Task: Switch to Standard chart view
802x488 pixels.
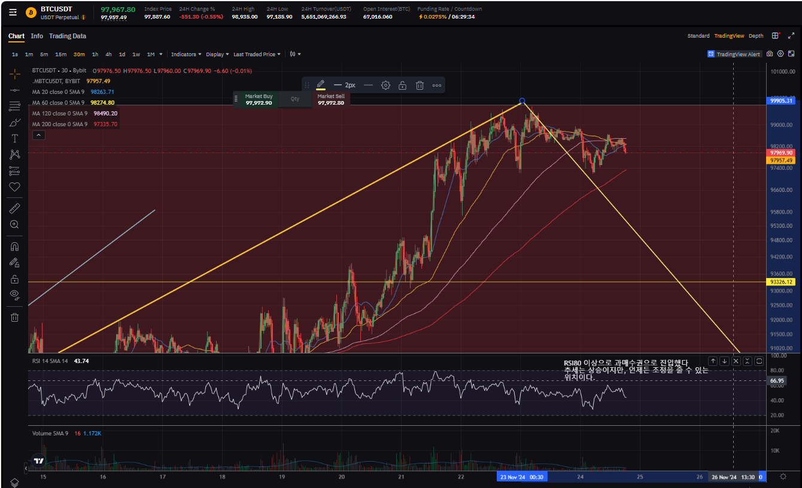Action: (x=698, y=36)
